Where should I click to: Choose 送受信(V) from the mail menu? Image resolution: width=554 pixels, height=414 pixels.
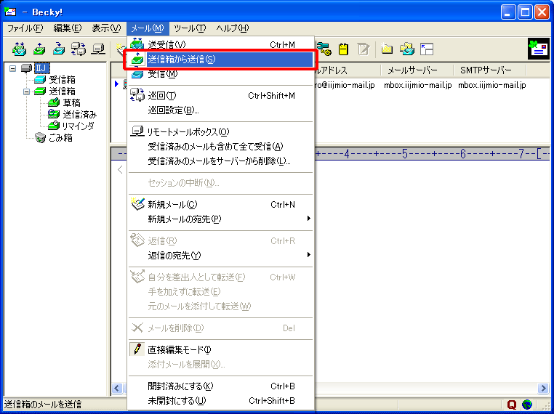[221, 45]
